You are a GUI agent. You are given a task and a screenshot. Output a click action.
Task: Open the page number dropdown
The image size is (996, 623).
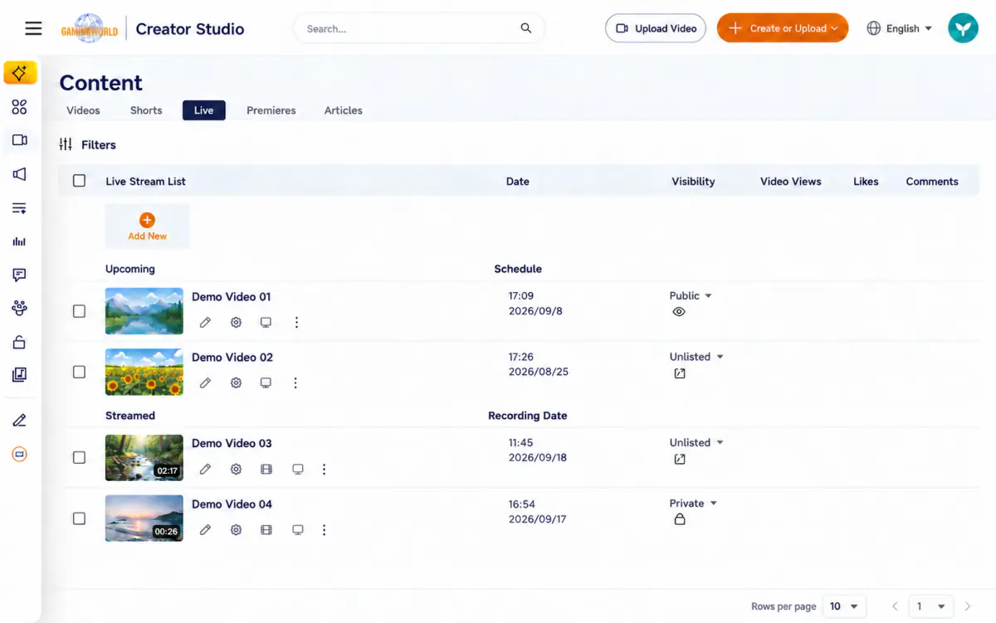pos(930,606)
